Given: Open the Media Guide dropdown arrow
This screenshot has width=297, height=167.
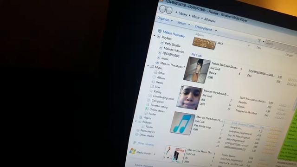Looking at the screenshot, I should tap(154, 154).
